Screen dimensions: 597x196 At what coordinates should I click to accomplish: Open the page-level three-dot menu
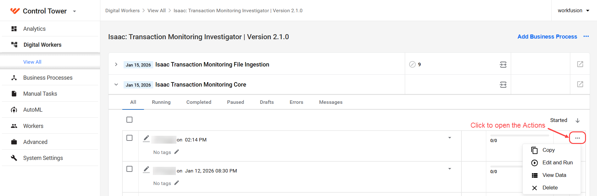586,36
